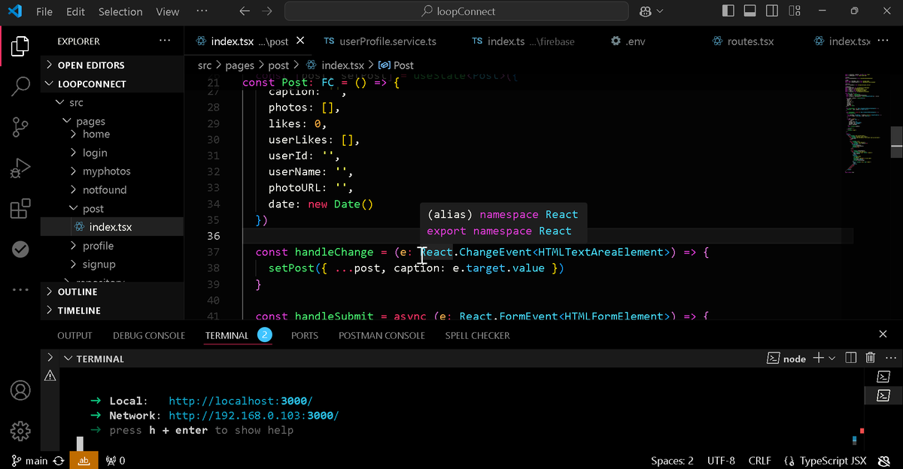Open Explorer views and more actions

click(164, 41)
